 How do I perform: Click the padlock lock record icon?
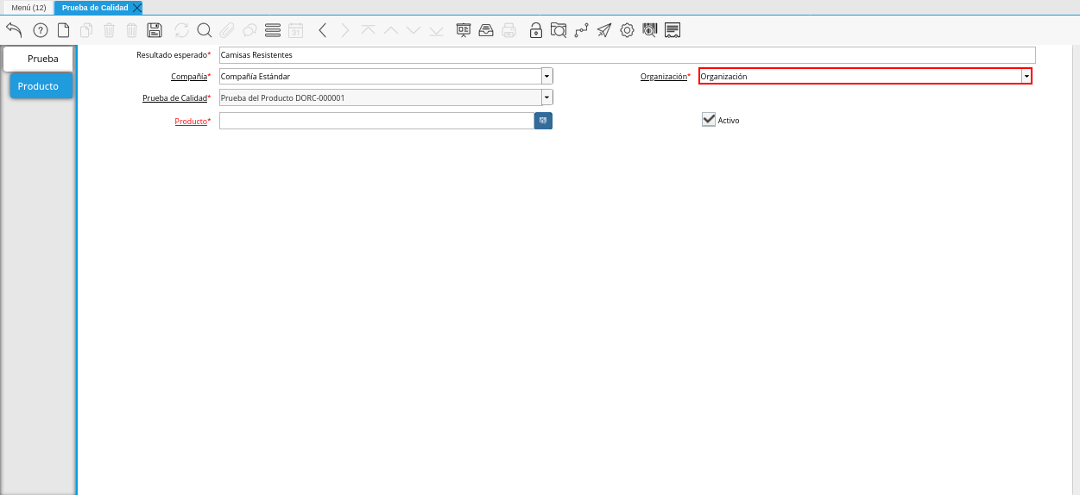(x=536, y=30)
